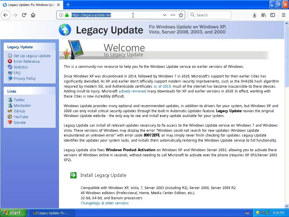Viewport: 289px width, 217px height.
Task: Click the FAQ question mark icon
Action: tap(10, 73)
